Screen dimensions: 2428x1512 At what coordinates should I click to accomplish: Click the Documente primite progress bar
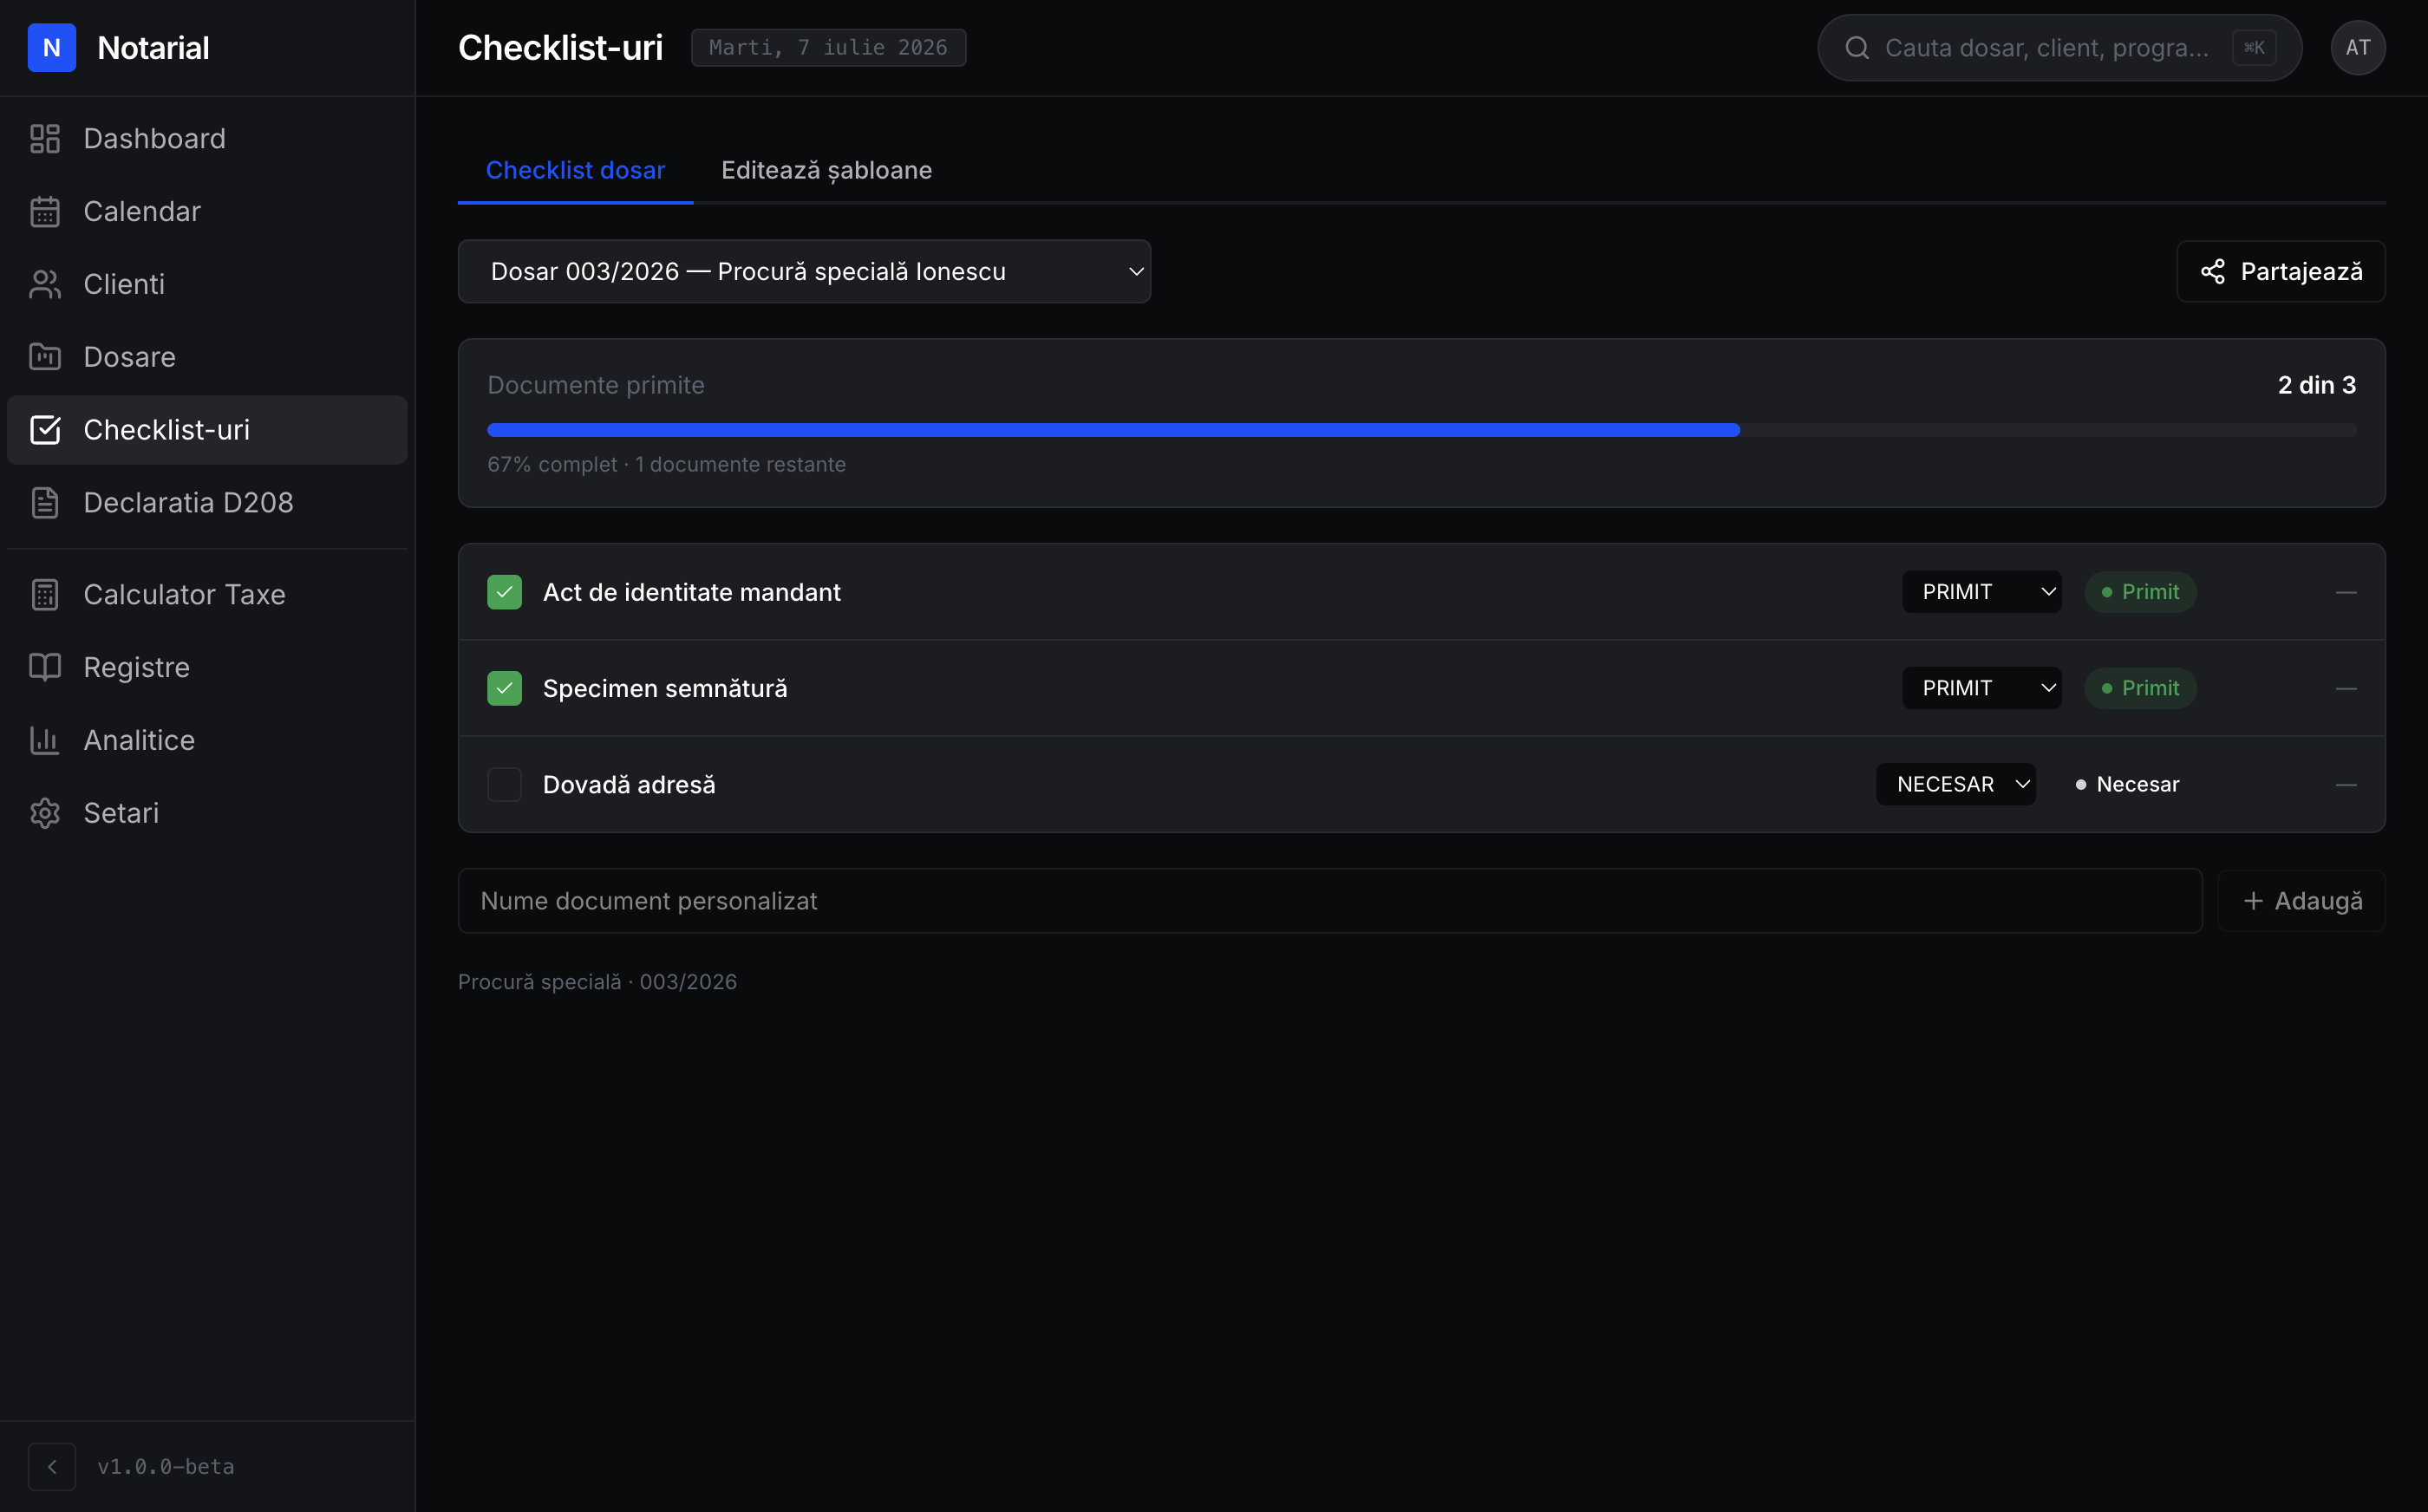tap(1421, 430)
